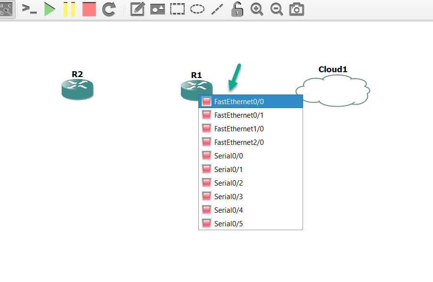Choose FastEthernet2/0 interface

pos(251,142)
